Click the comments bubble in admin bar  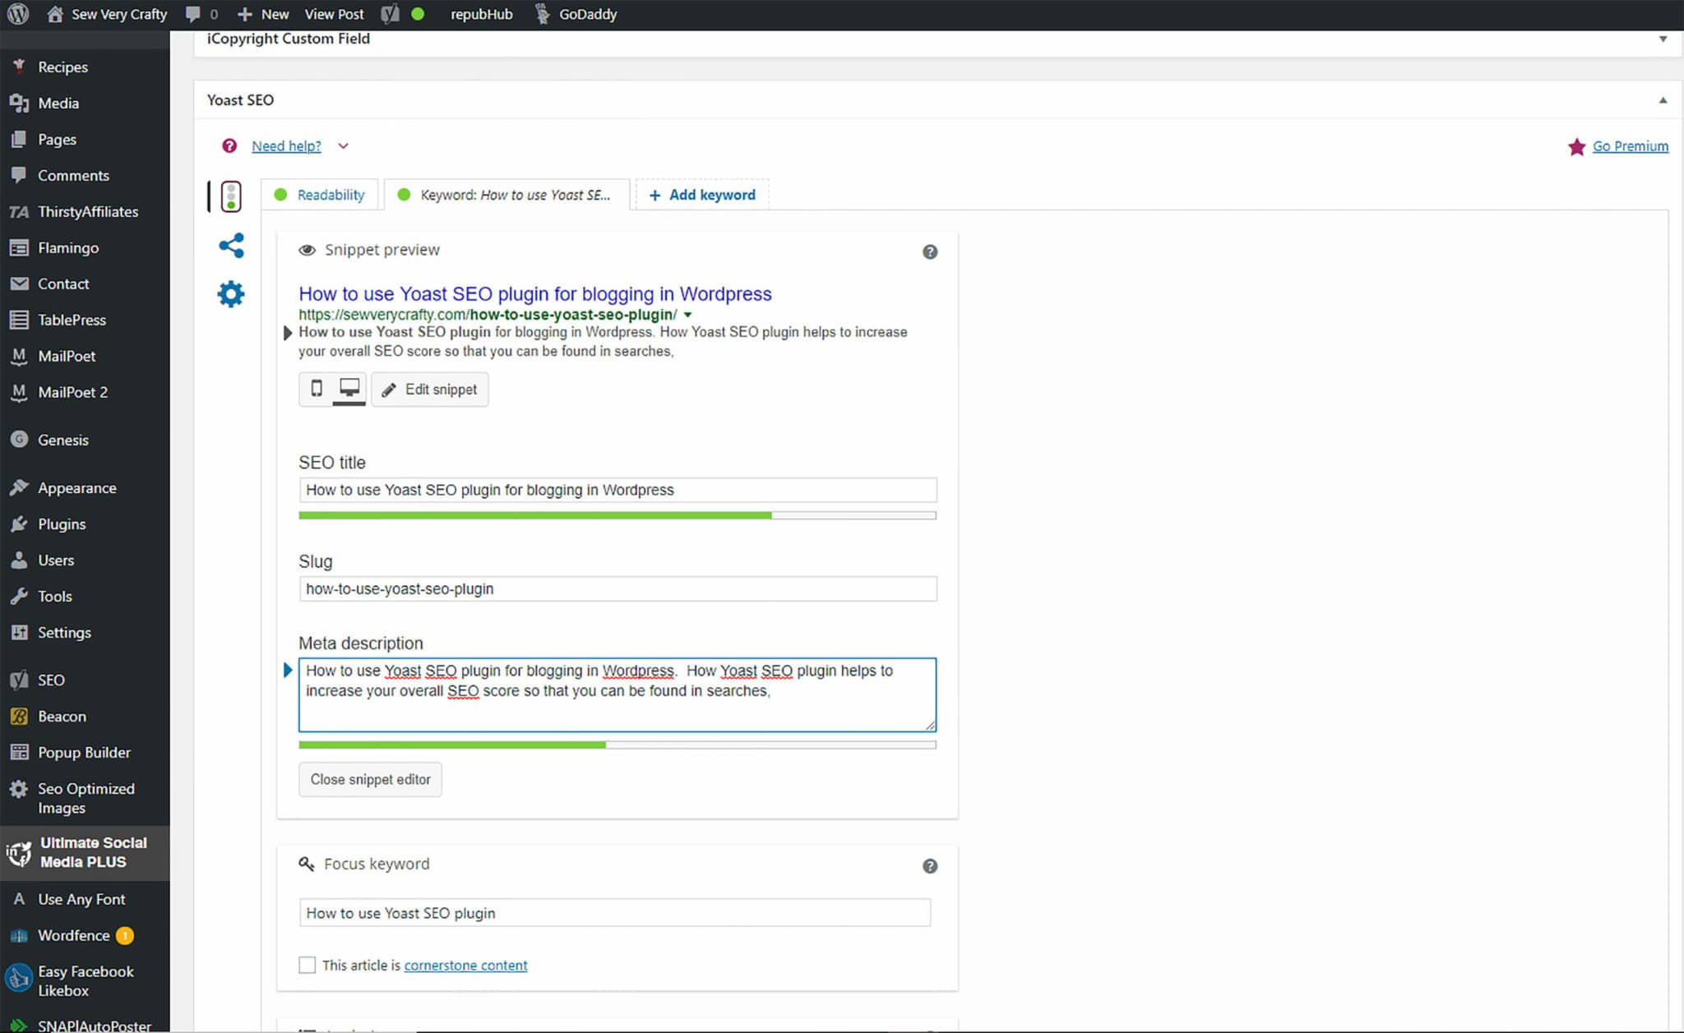click(192, 14)
